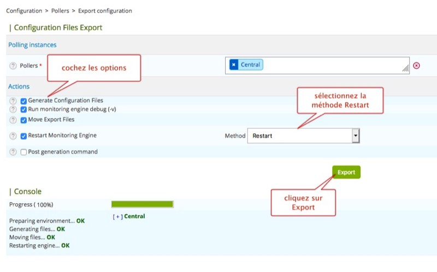
Task: Click help icon beside Restart Monitoring Engine
Action: tap(13, 136)
